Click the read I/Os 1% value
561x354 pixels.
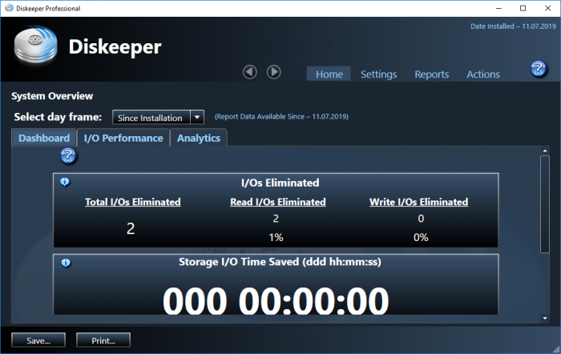[276, 237]
